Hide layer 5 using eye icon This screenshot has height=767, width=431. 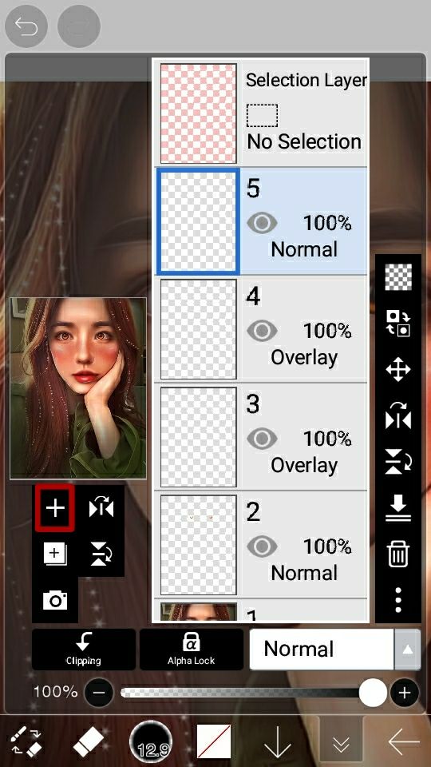[262, 223]
